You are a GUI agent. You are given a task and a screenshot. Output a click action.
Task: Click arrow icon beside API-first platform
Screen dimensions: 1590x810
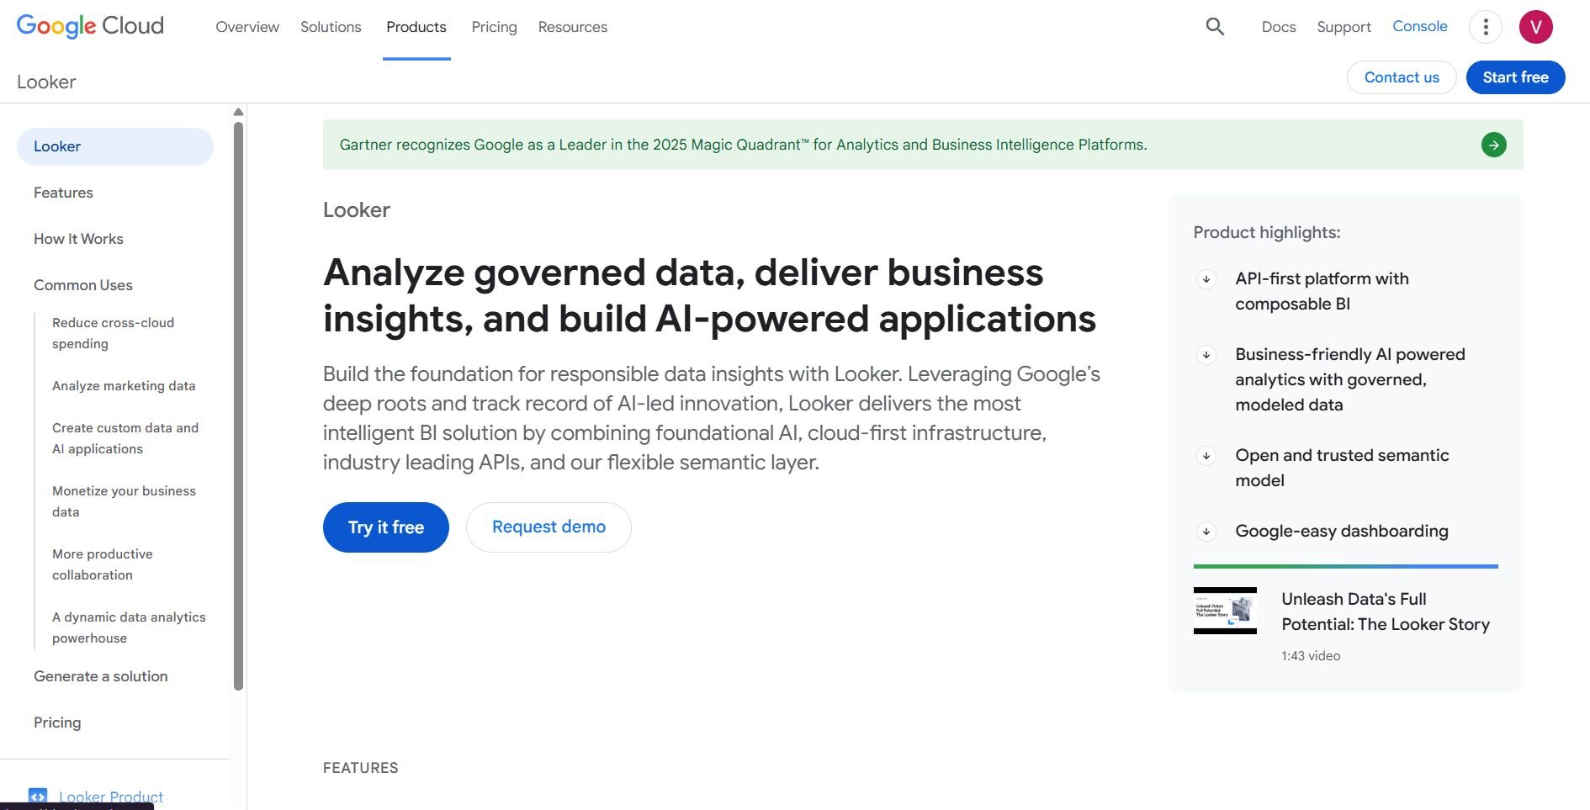(x=1206, y=279)
